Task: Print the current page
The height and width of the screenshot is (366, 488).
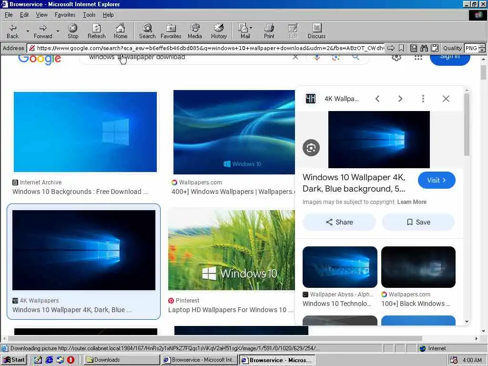Action: [269, 31]
